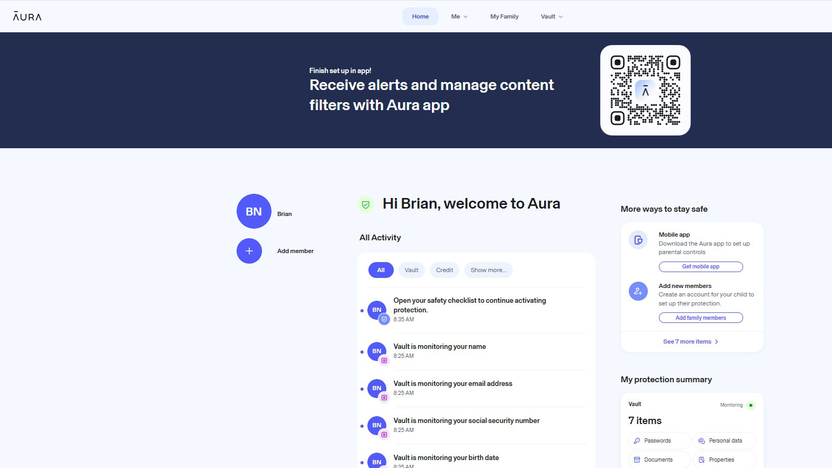Viewport: 832px width, 468px height.
Task: Click the Brian name label
Action: [x=285, y=214]
